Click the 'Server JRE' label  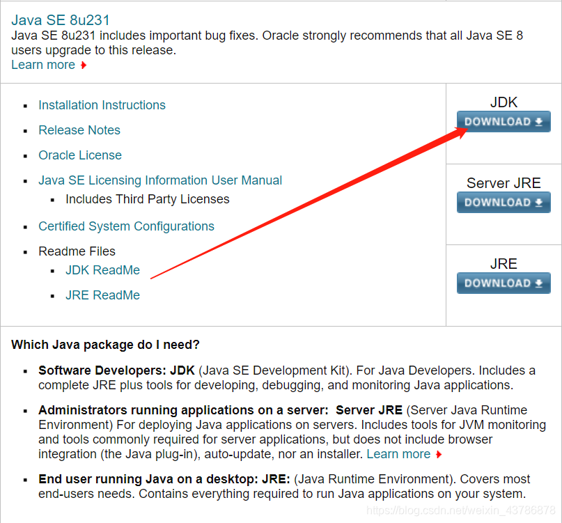(504, 183)
